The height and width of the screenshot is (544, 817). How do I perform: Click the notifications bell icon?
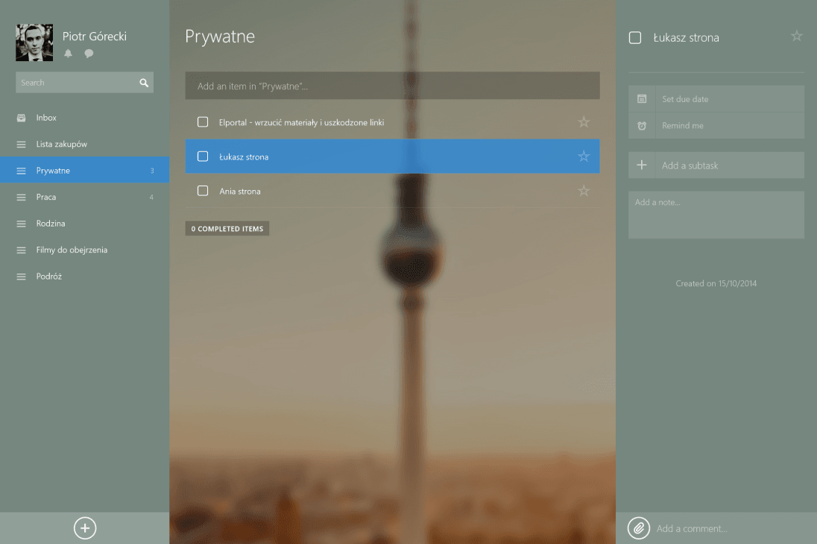(69, 54)
